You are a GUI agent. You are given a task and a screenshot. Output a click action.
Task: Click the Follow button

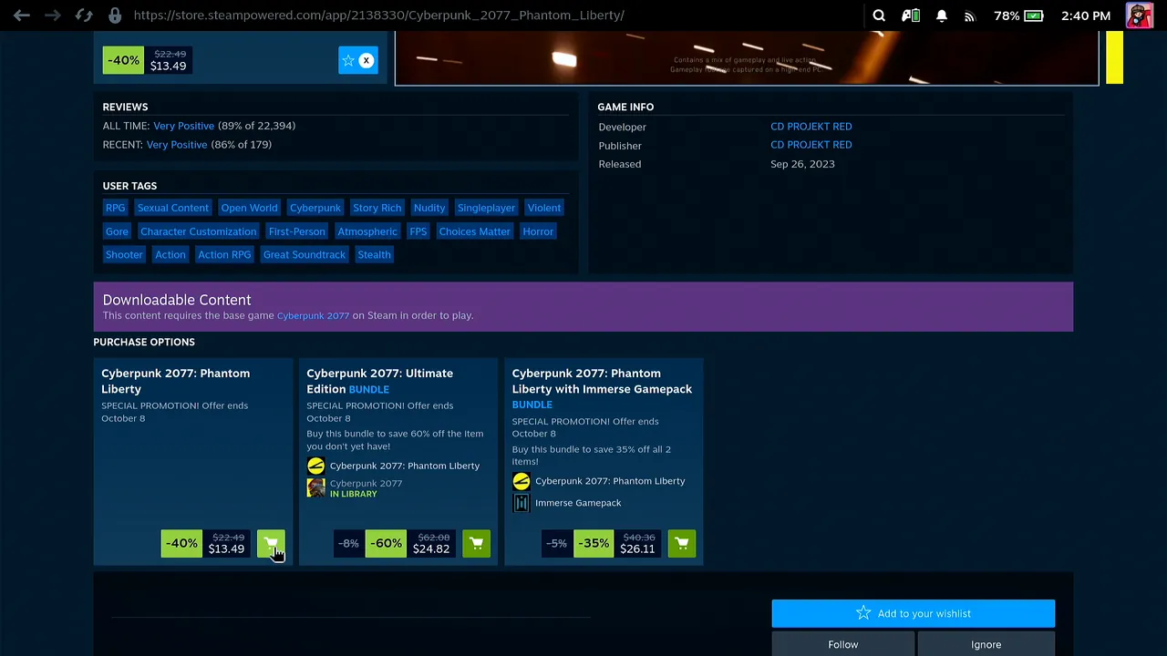(x=842, y=644)
